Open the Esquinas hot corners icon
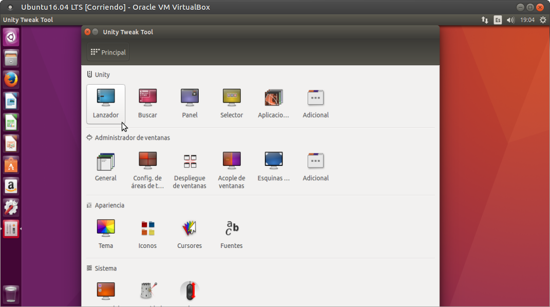Image resolution: width=550 pixels, height=307 pixels. point(274,167)
